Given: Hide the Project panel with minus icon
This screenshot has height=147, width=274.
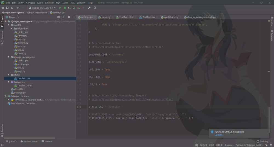Looking at the screenshot, I should tap(73, 17).
